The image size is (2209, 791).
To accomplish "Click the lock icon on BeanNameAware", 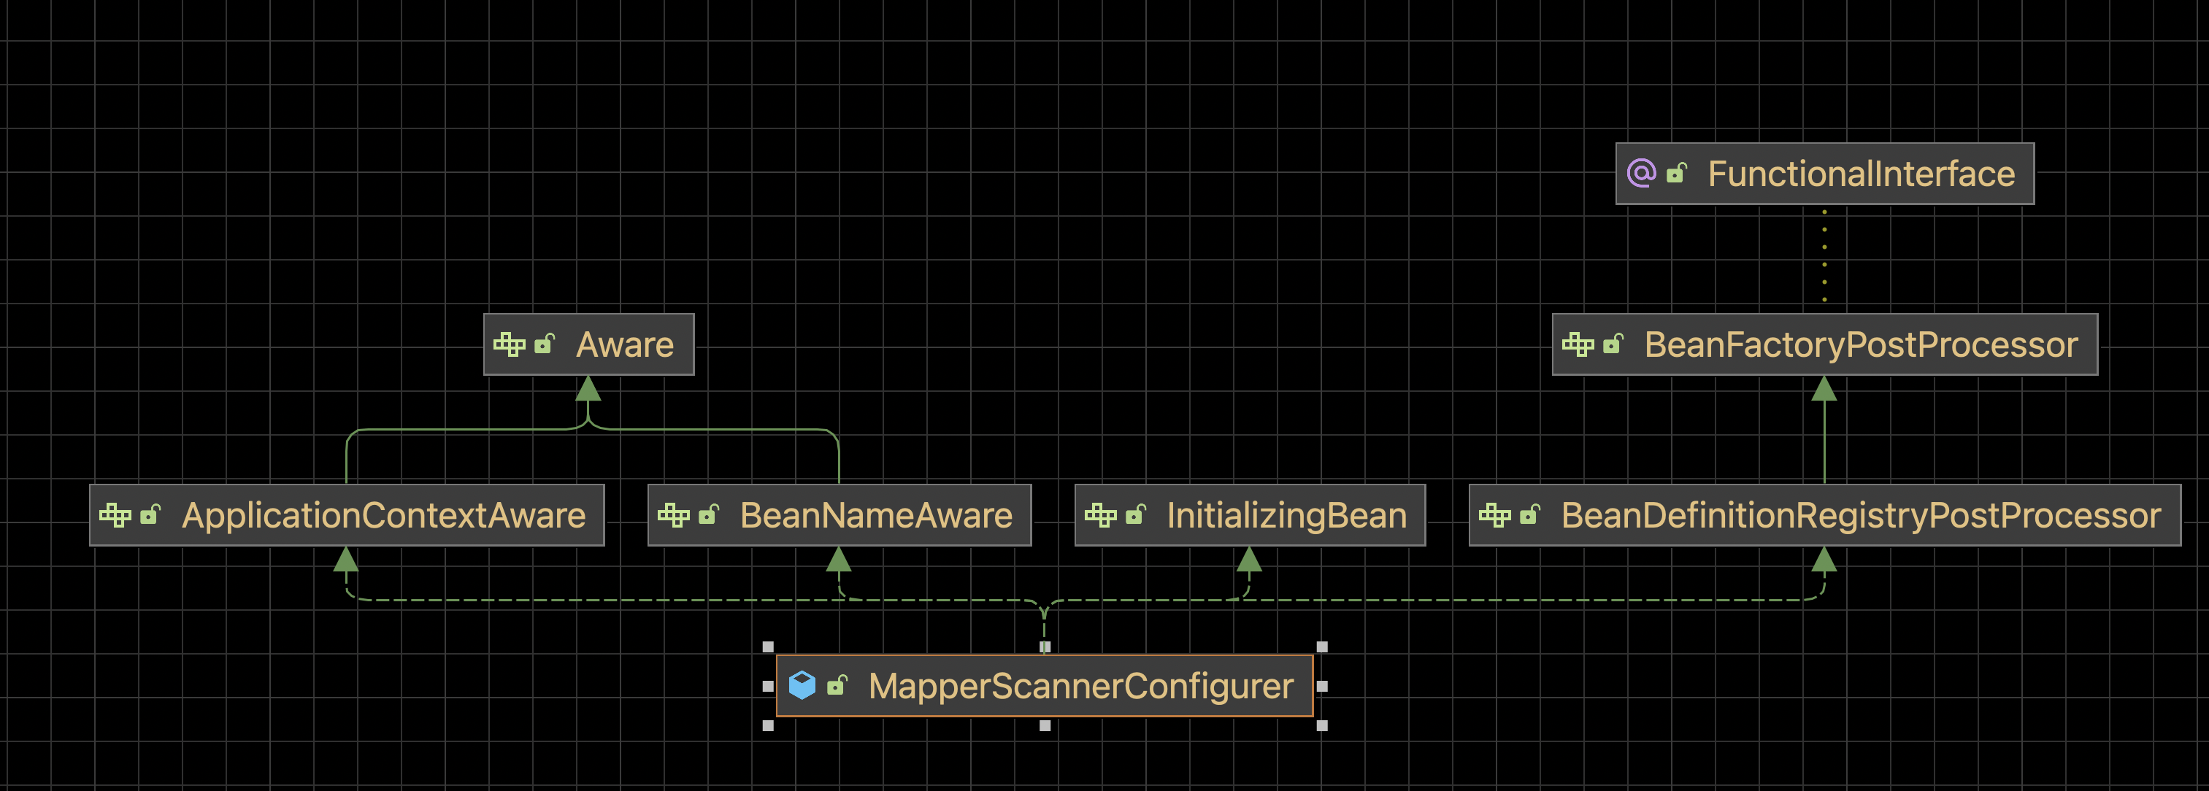I will click(708, 514).
